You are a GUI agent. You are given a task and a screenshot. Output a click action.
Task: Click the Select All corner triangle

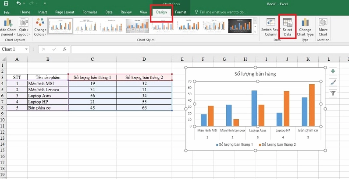point(3,59)
